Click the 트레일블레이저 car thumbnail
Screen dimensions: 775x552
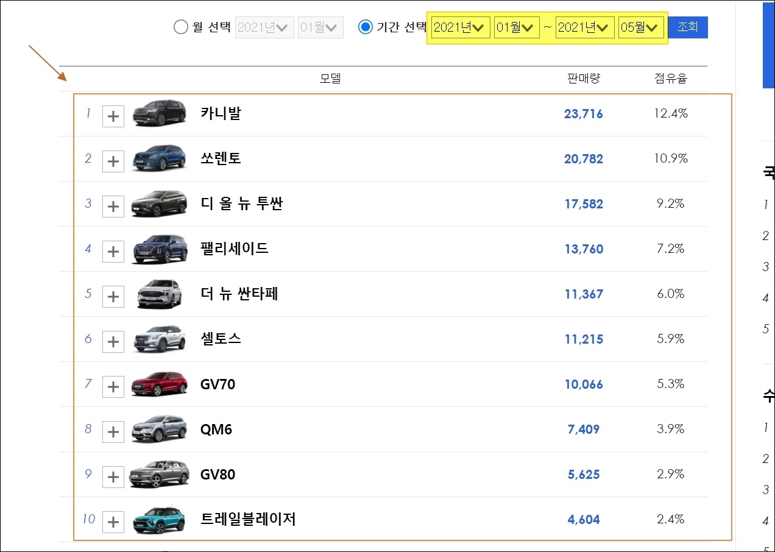159,520
